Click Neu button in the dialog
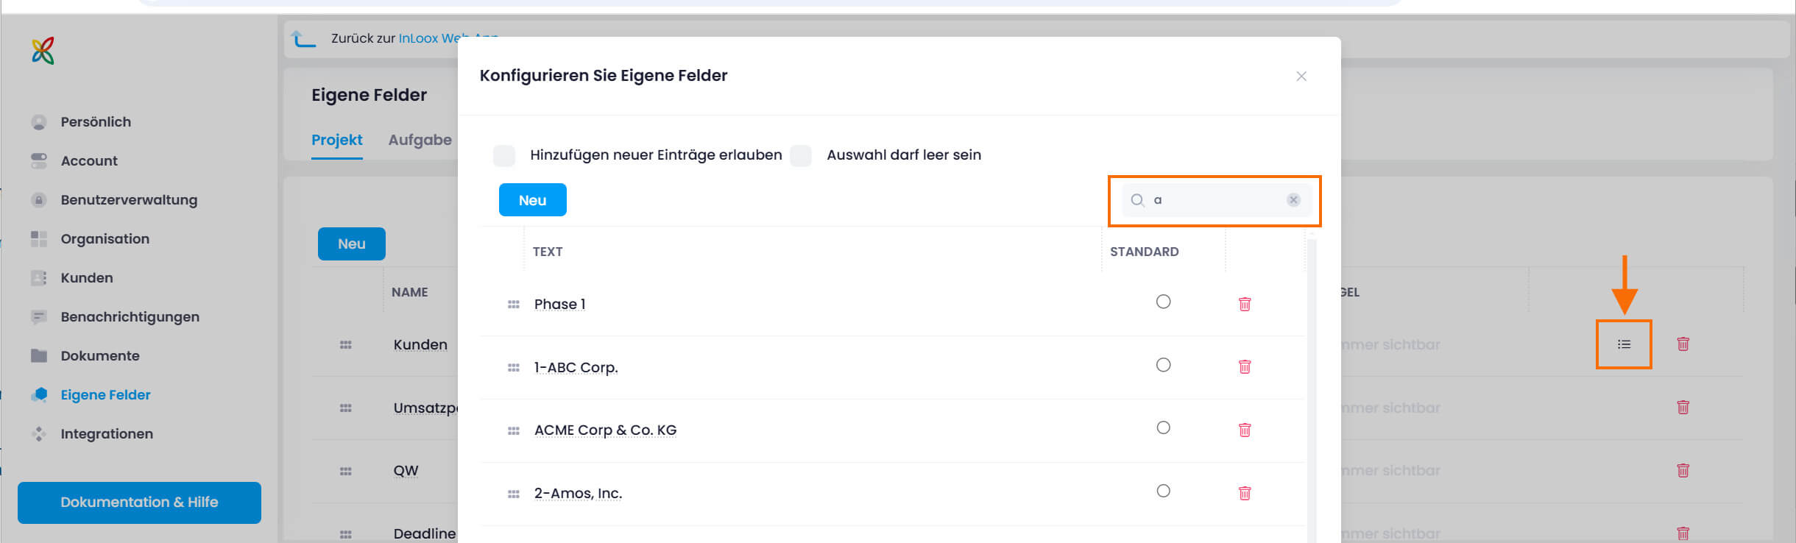The height and width of the screenshot is (543, 1796). (532, 200)
